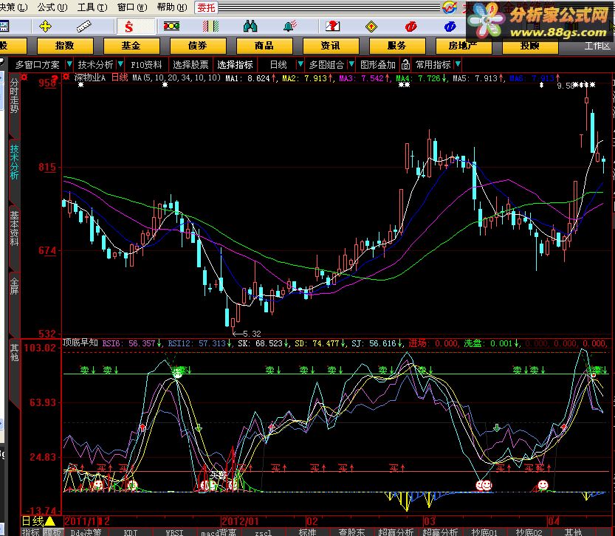615x536 pixels.
Task: Expand the 常用指标 dropdown arrow
Action: [458, 64]
